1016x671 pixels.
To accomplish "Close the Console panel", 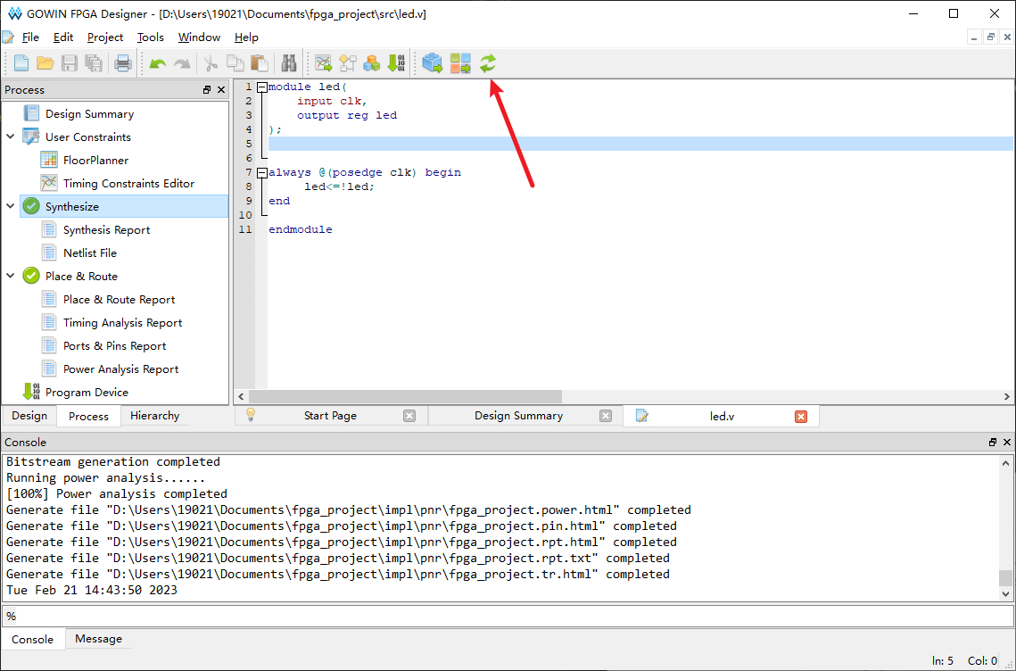I will click(1007, 443).
